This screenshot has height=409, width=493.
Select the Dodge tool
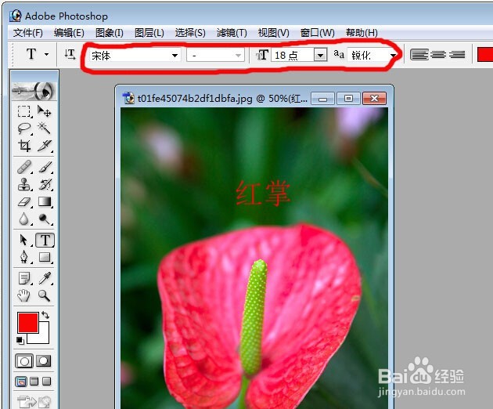(45, 219)
